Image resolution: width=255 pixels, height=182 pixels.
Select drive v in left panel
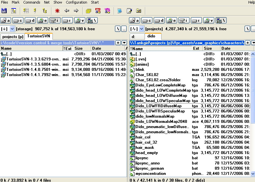click(79, 20)
